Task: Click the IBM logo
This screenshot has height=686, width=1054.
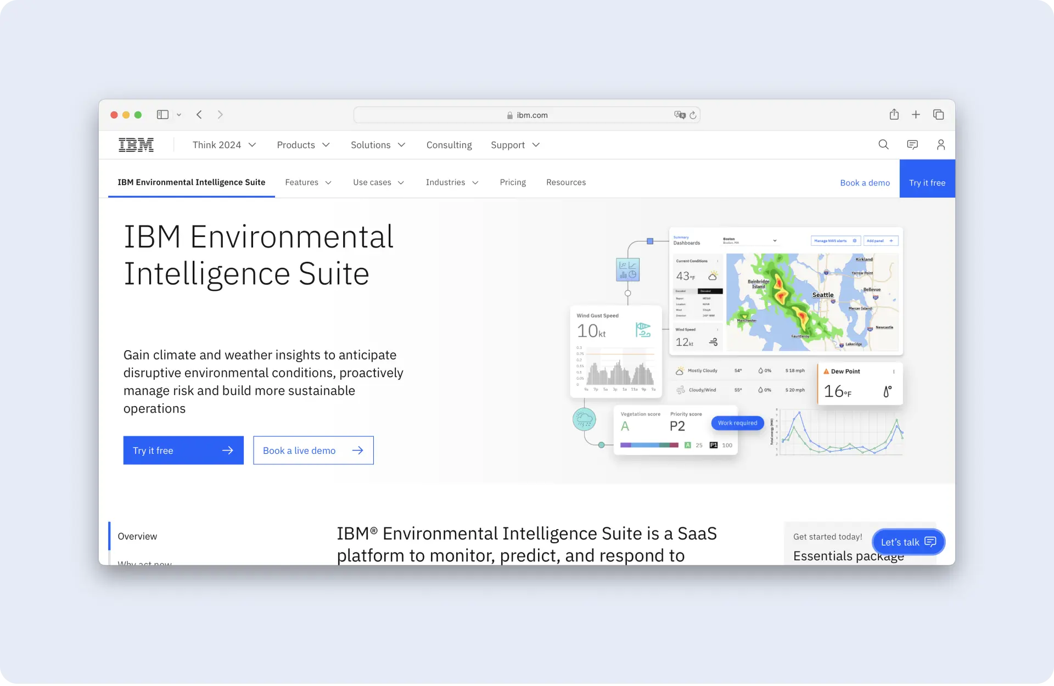Action: 136,145
